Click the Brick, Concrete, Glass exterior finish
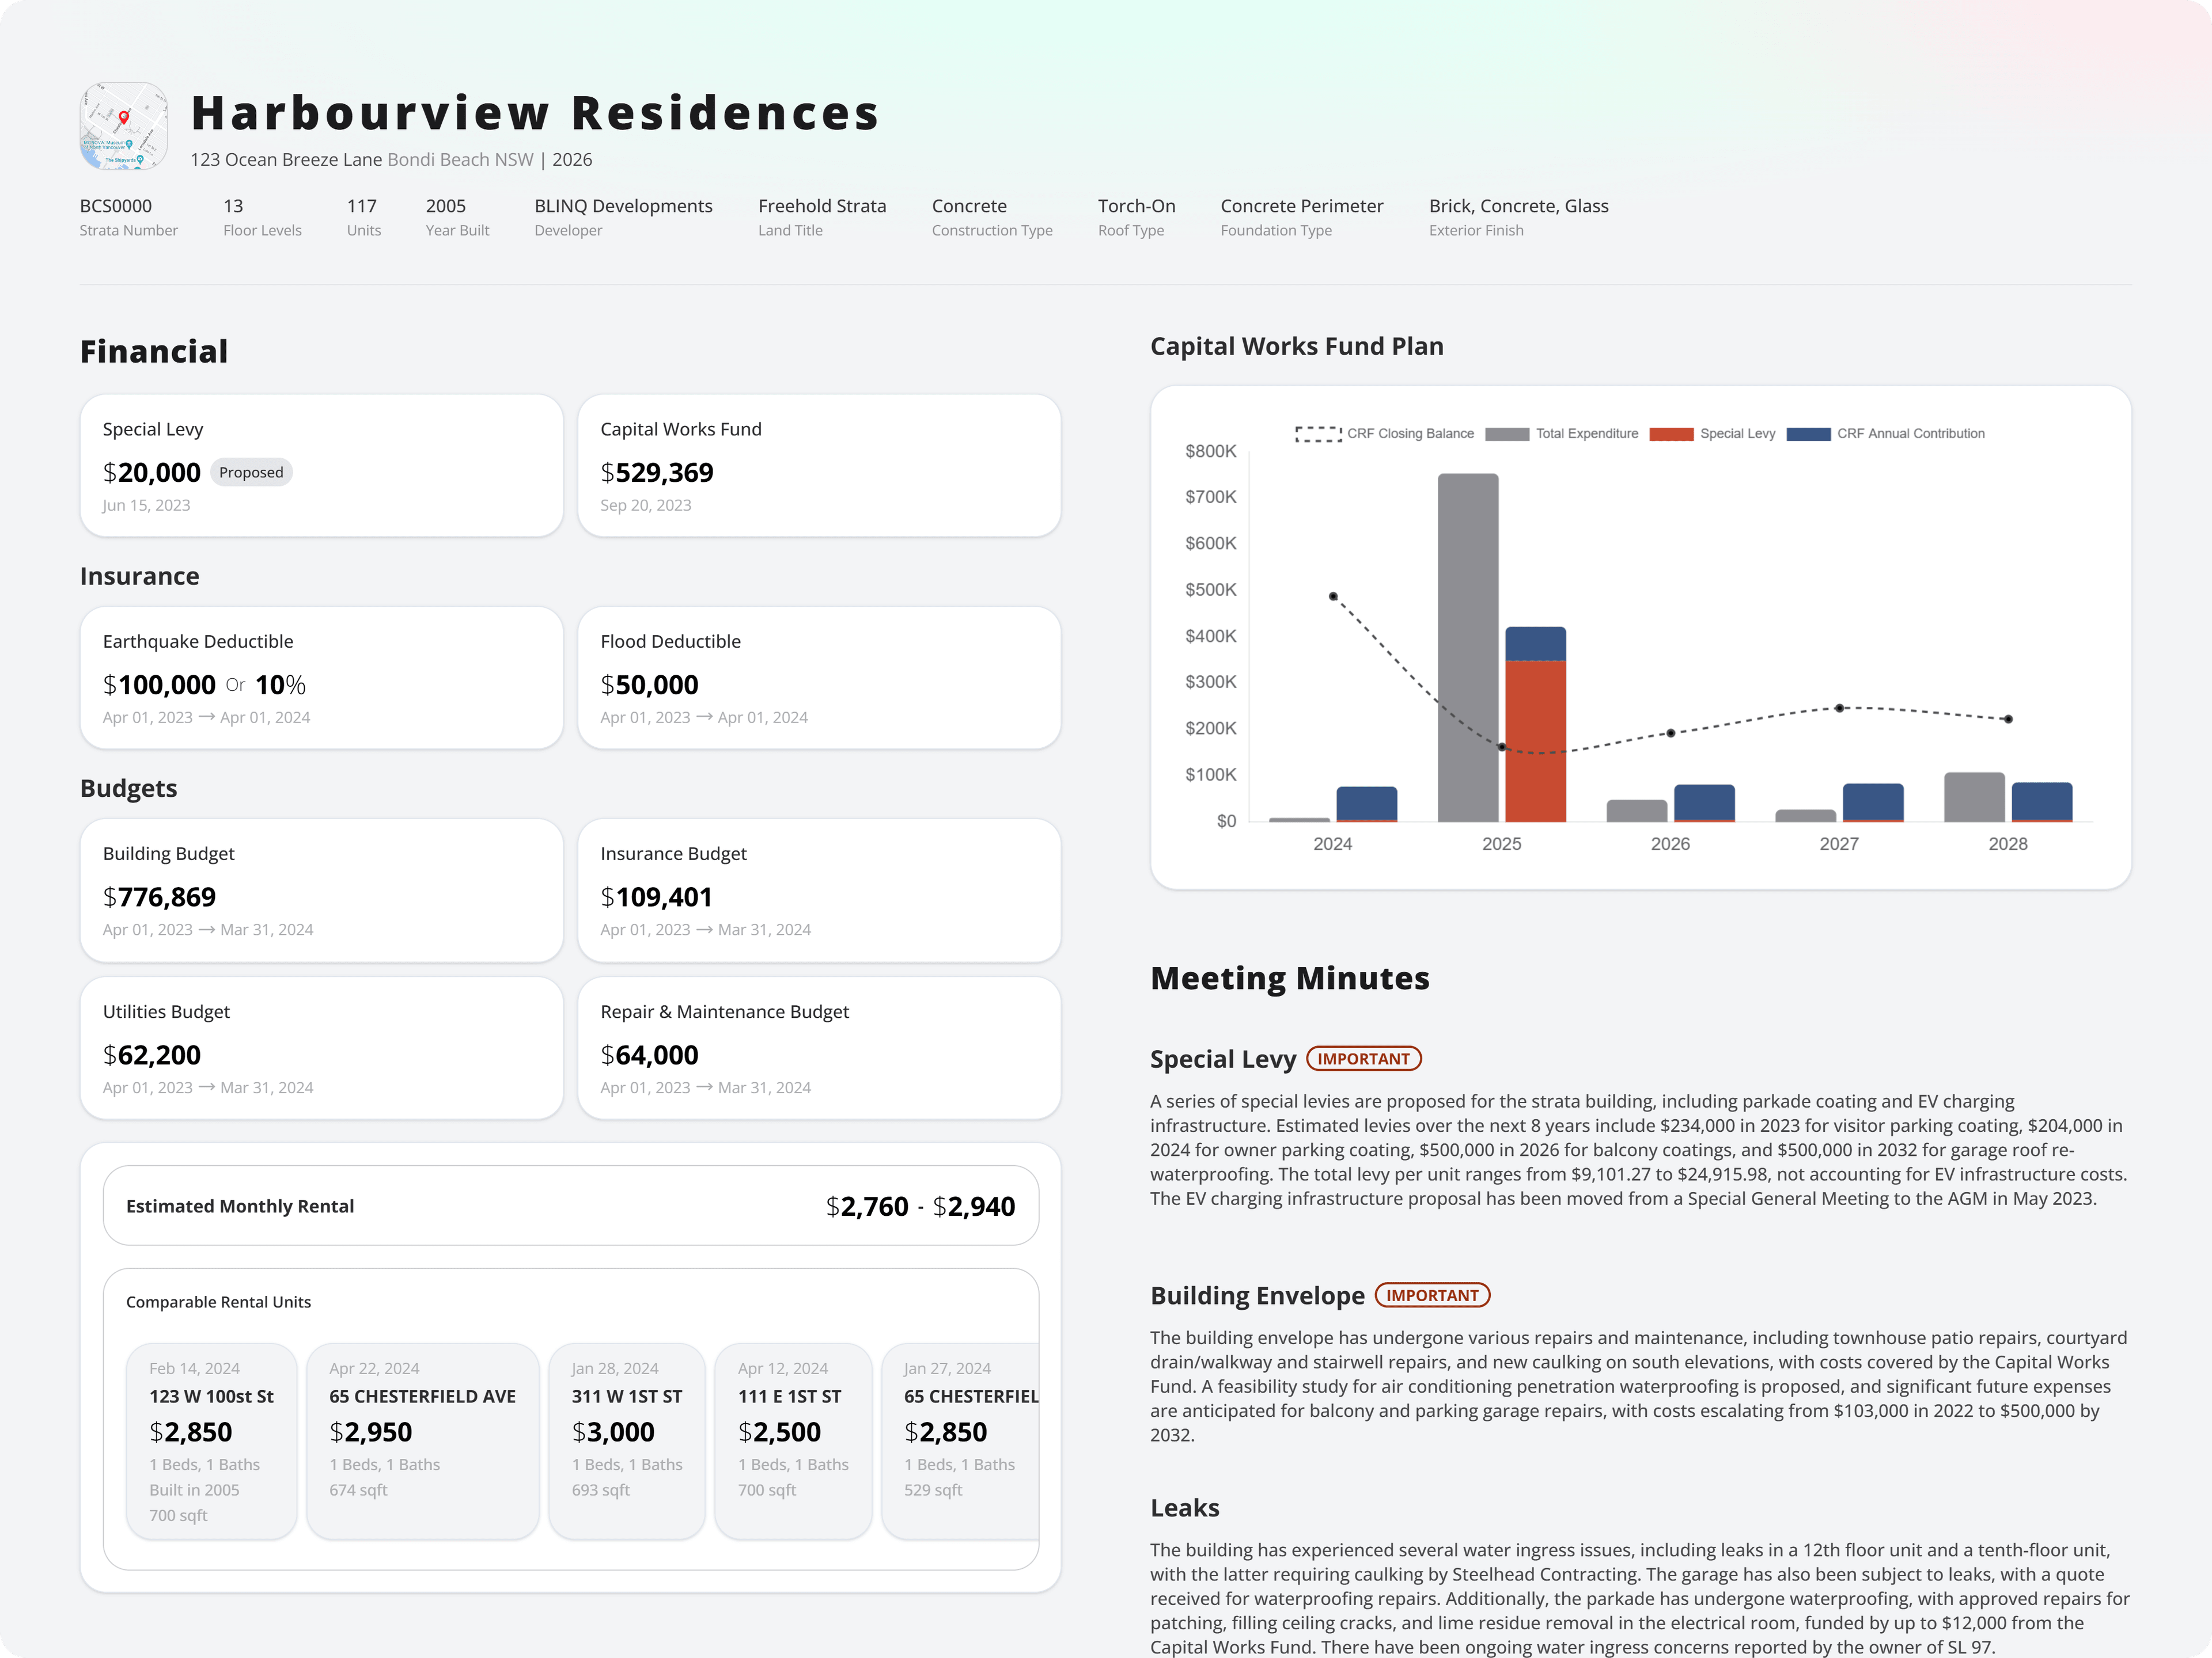The image size is (2212, 1658). [x=1519, y=206]
